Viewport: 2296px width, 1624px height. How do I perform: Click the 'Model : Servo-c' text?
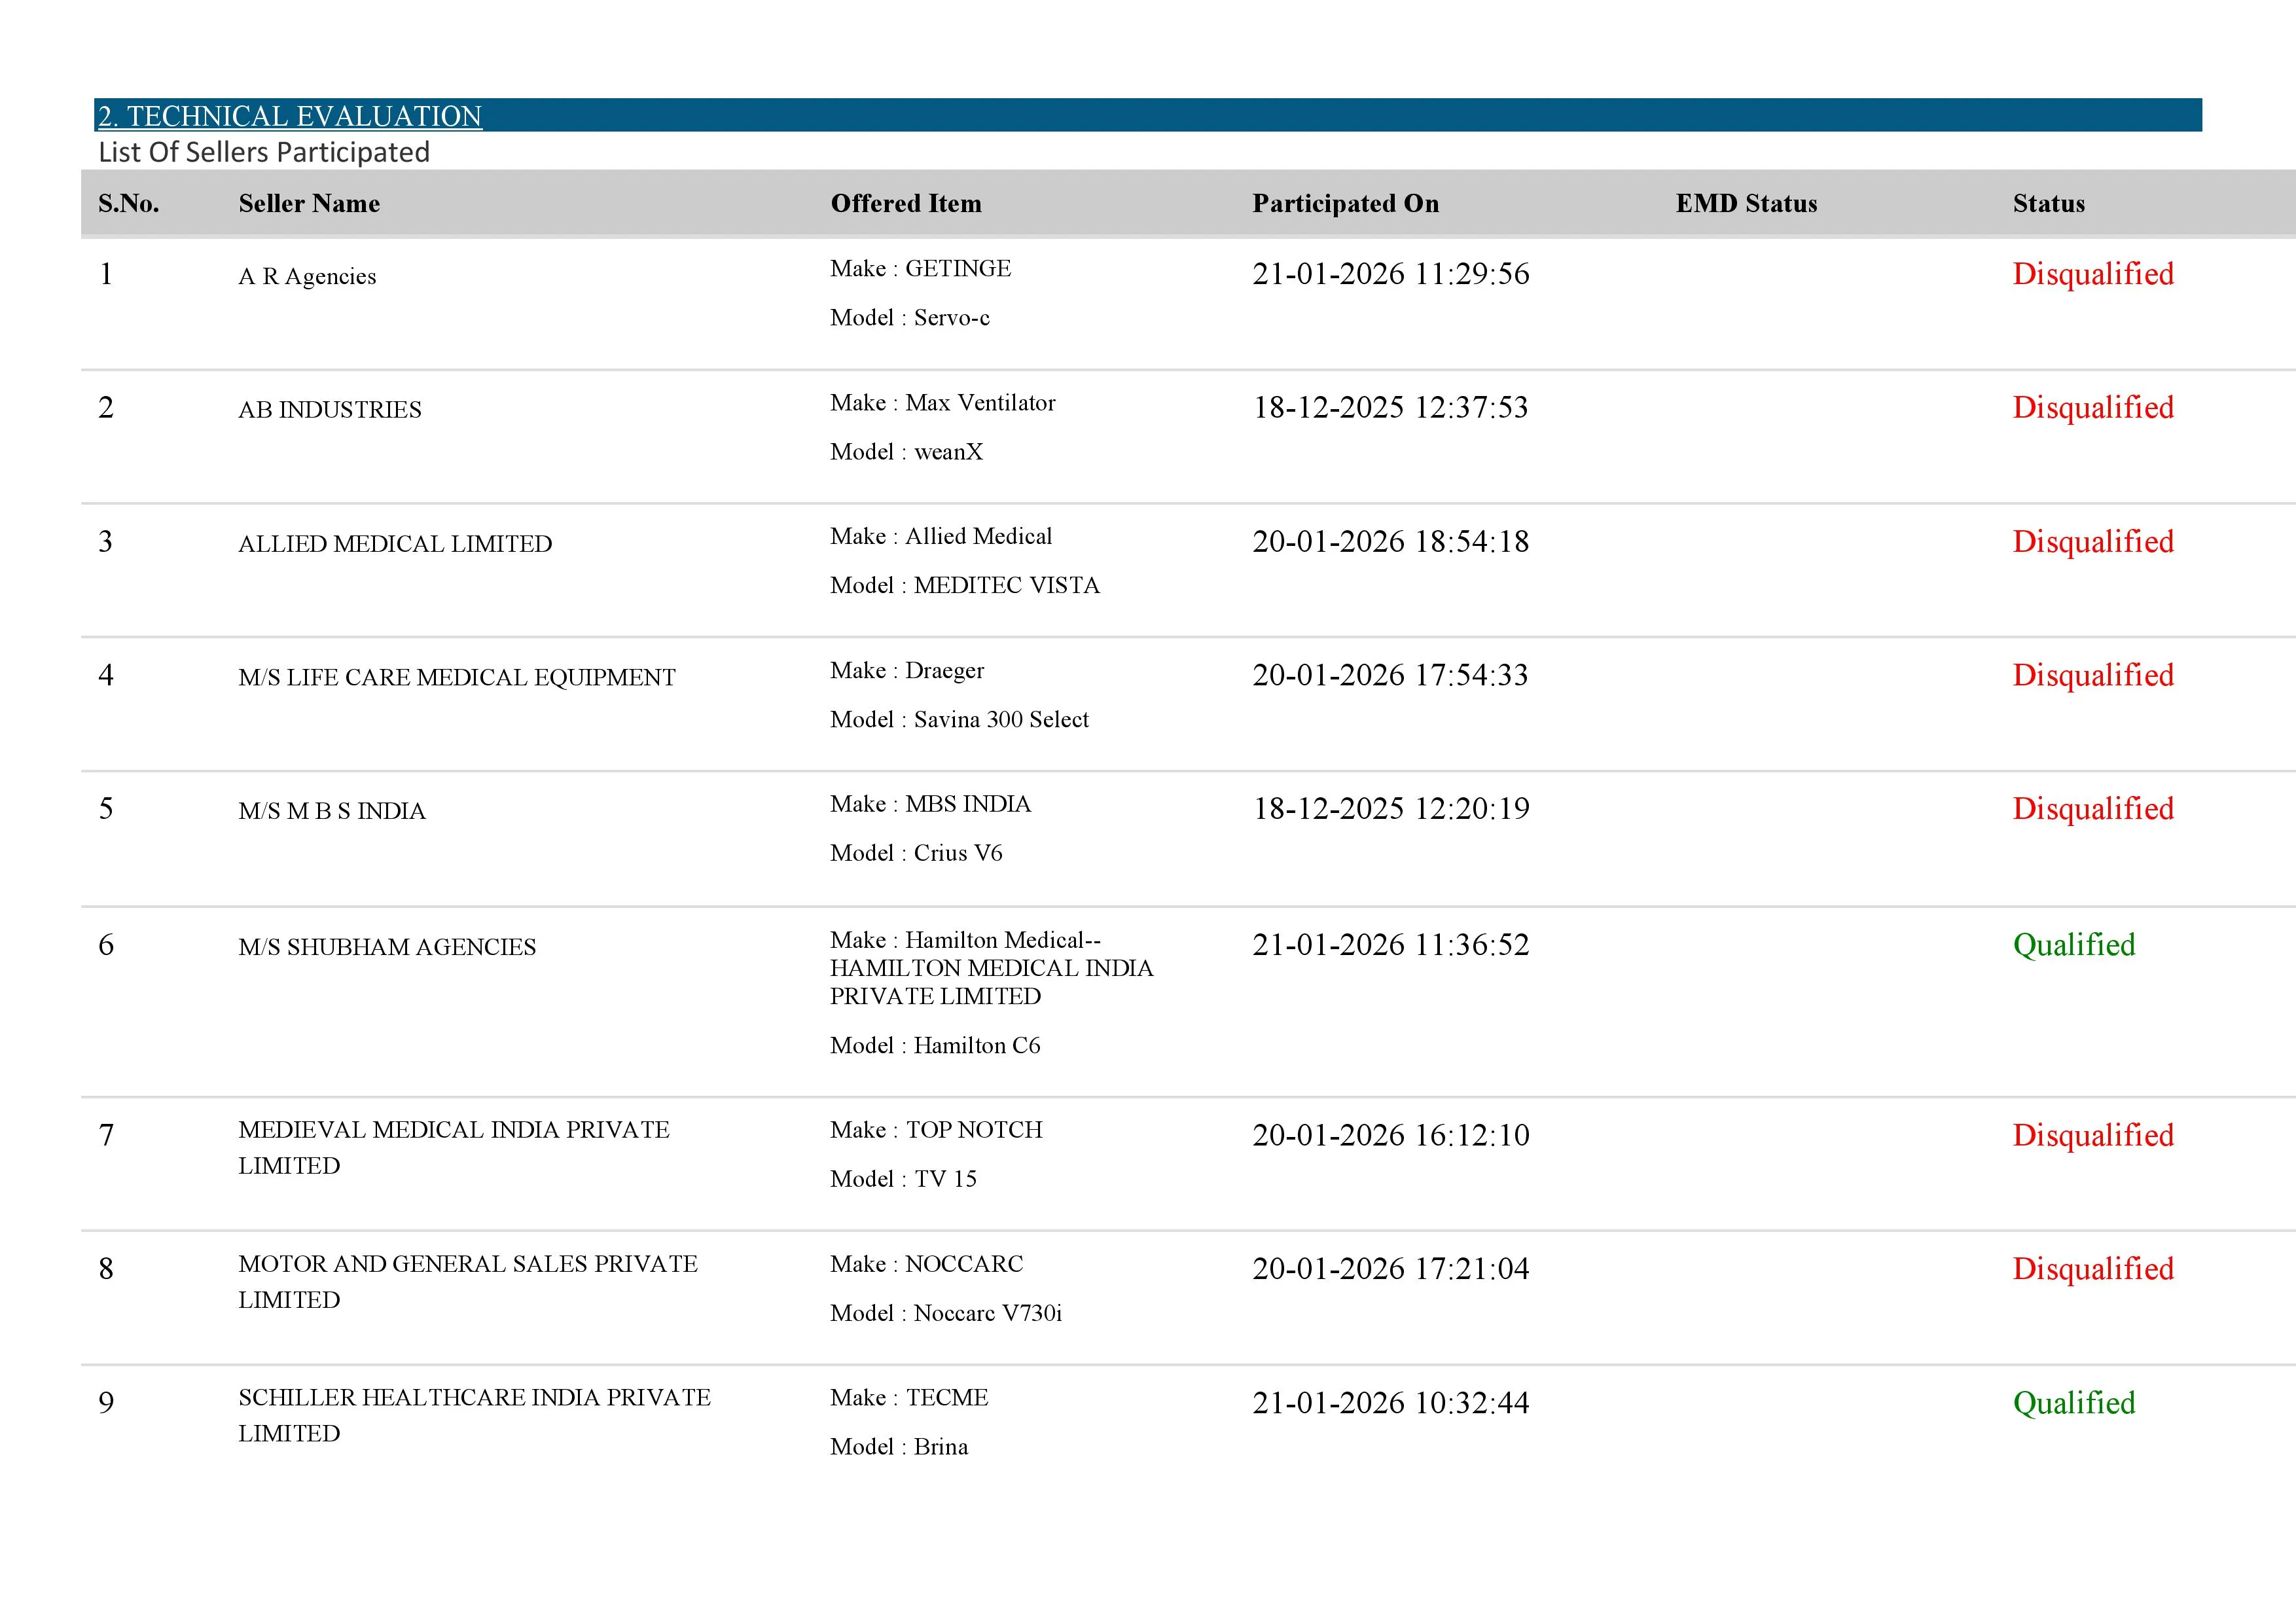point(910,318)
